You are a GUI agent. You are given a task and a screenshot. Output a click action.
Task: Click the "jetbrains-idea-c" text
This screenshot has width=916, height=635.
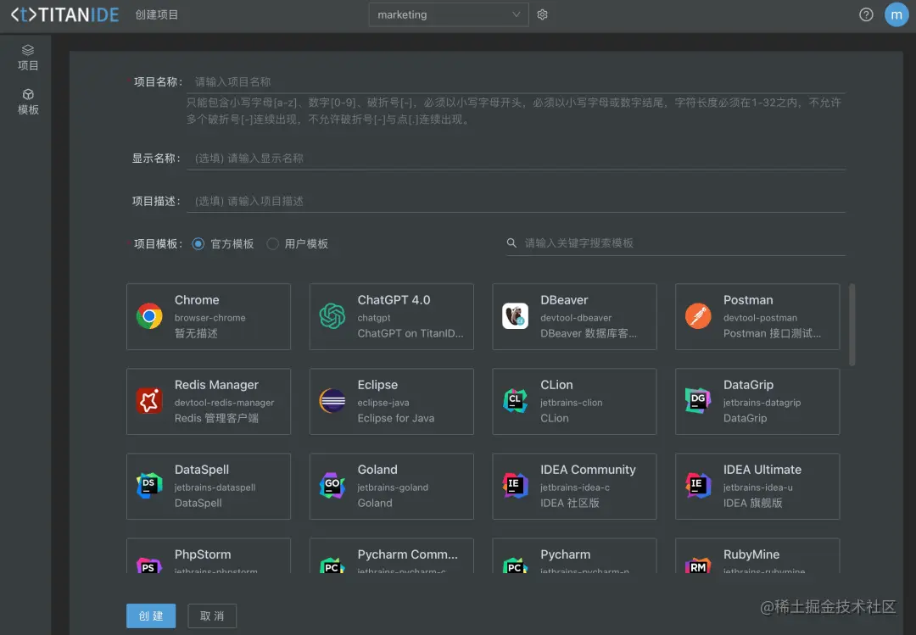click(x=575, y=487)
